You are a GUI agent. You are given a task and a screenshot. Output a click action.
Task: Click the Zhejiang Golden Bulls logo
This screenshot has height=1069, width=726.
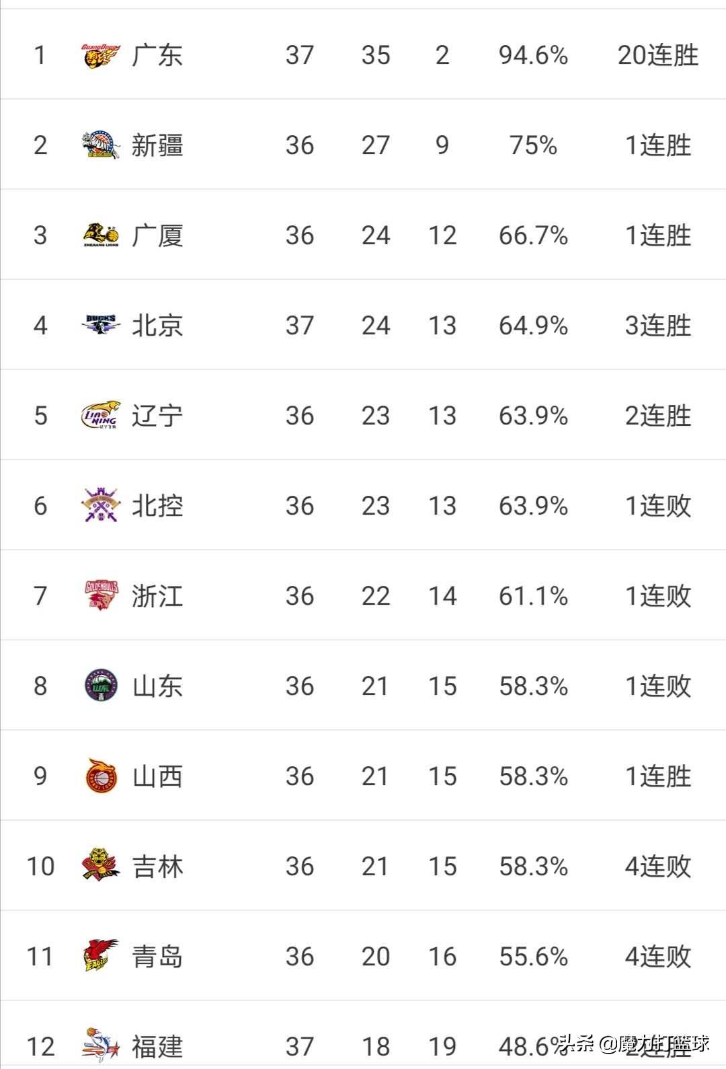pyautogui.click(x=101, y=596)
